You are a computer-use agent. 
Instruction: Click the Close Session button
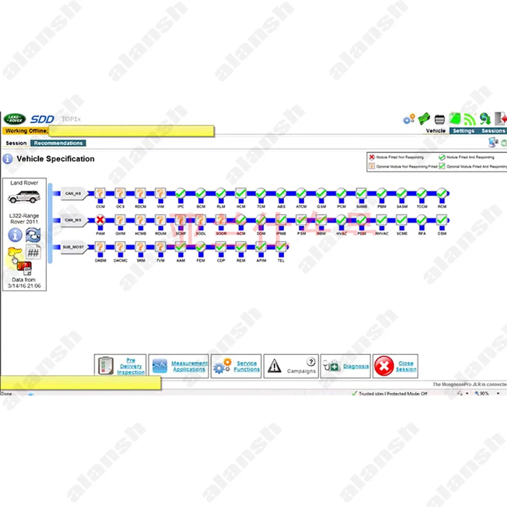[395, 366]
